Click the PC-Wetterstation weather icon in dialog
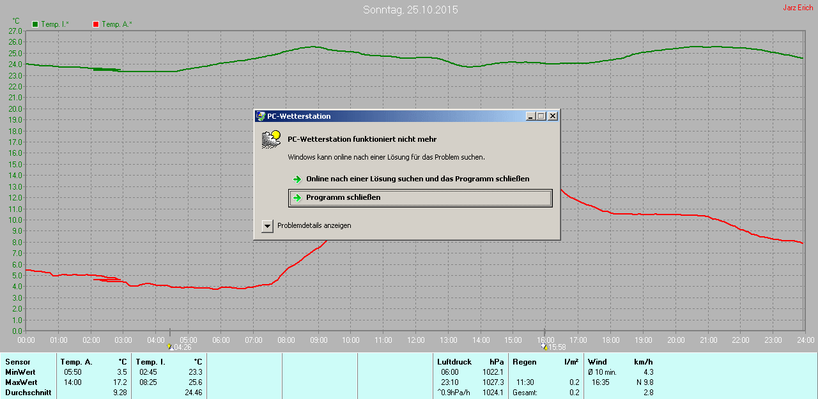 (271, 139)
